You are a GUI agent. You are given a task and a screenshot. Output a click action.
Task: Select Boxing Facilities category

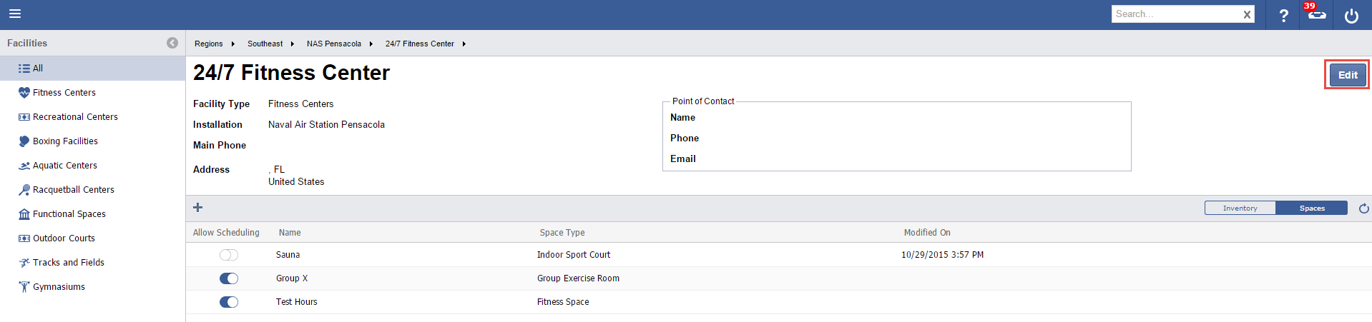coord(65,141)
